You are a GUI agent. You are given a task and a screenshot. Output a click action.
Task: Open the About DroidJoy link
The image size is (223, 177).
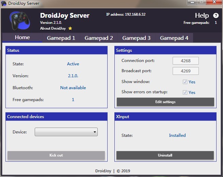53,28
